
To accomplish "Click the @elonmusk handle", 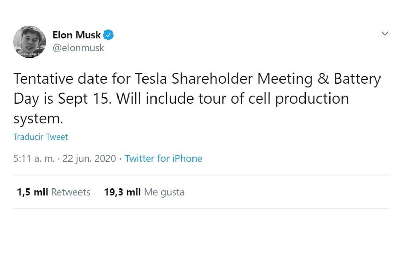I will click(78, 48).
